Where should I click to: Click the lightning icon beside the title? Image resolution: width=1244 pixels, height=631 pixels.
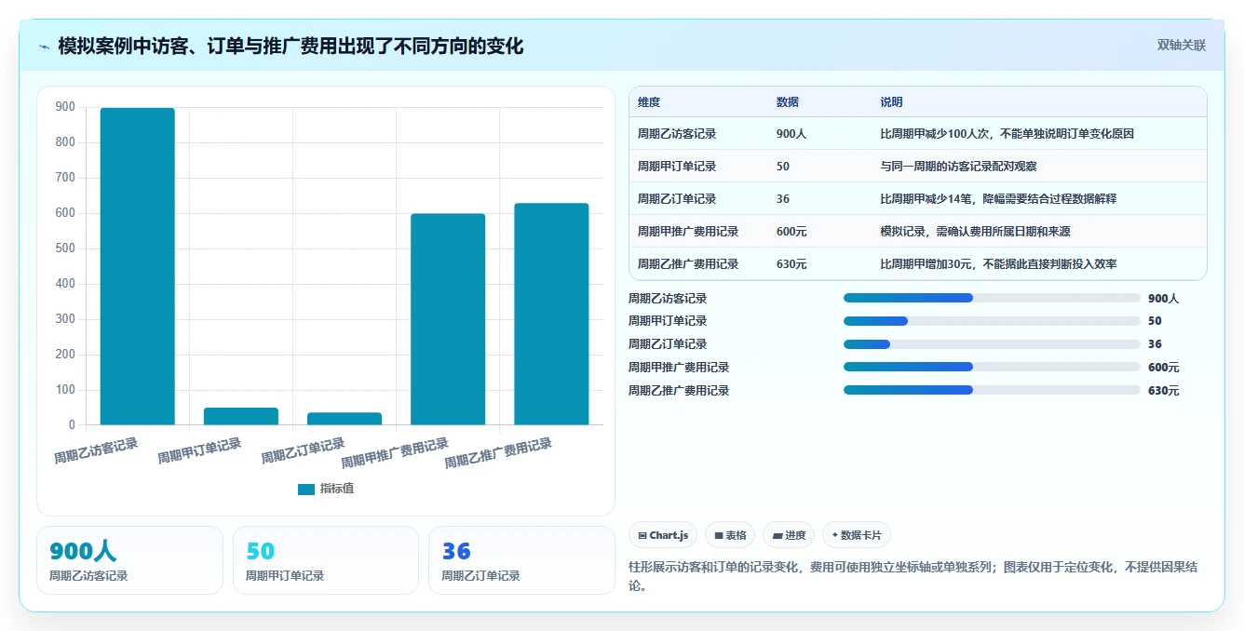click(45, 47)
